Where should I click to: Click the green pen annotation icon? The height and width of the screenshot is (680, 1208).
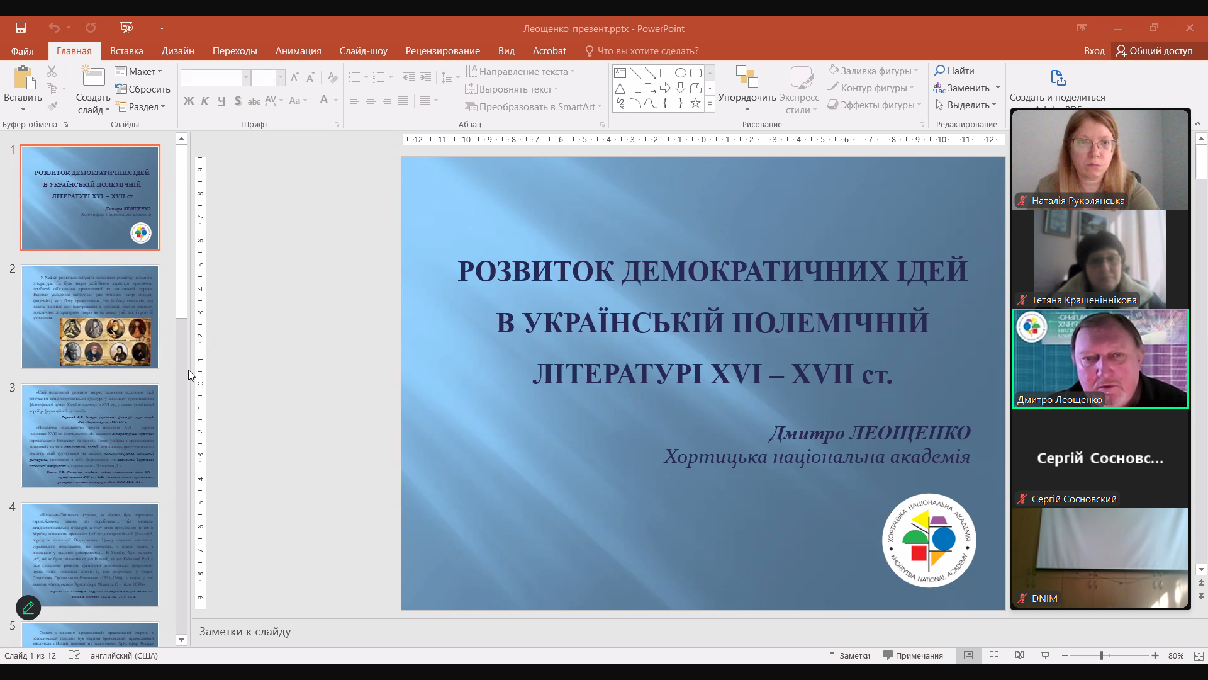coord(28,608)
